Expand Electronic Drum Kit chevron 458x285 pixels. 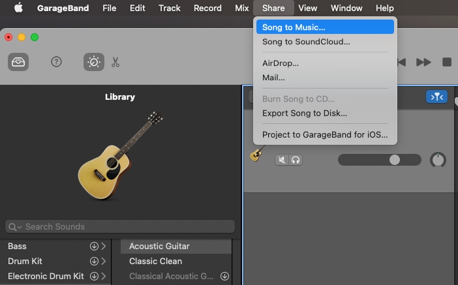(104, 276)
